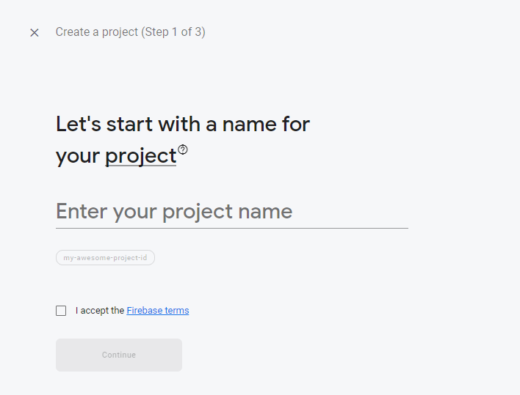Show the project definition tooltip icon
The height and width of the screenshot is (395, 520).
coord(183,149)
